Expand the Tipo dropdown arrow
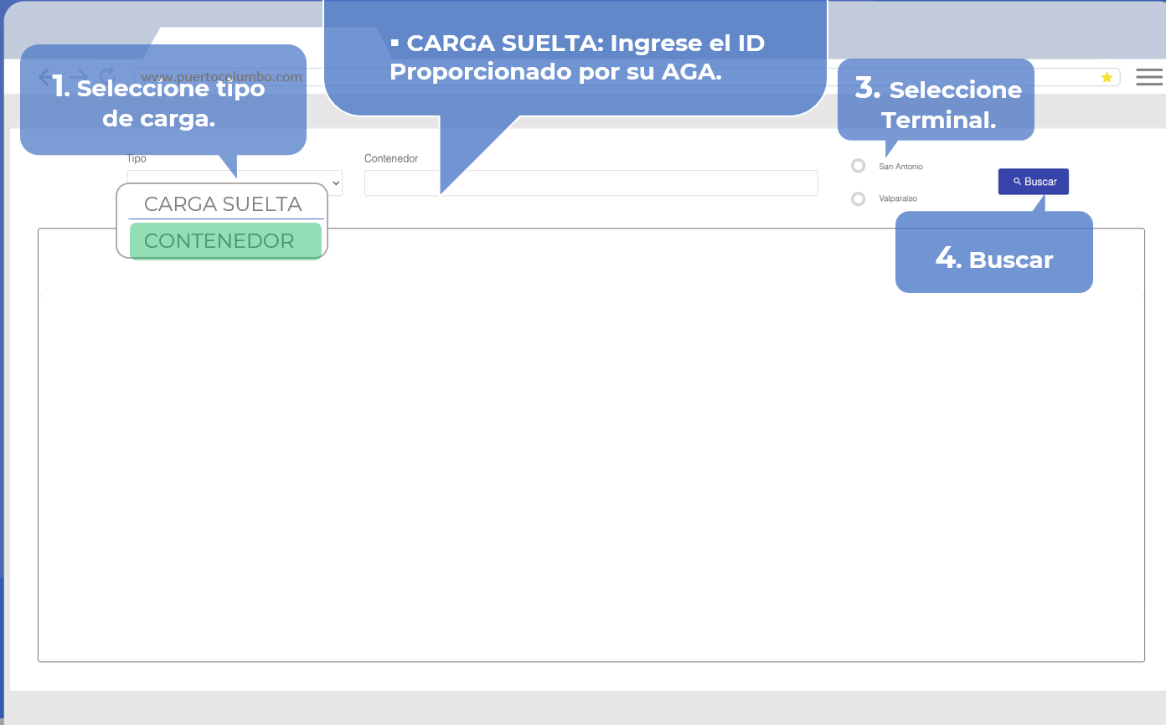This screenshot has height=725, width=1166. pyautogui.click(x=336, y=183)
